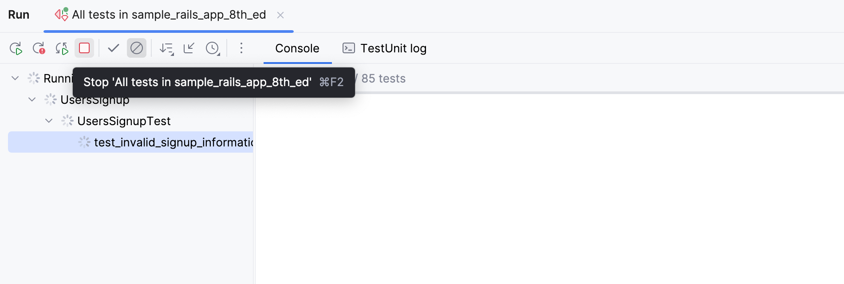Stop the running test session
This screenshot has width=844, height=284.
click(84, 48)
